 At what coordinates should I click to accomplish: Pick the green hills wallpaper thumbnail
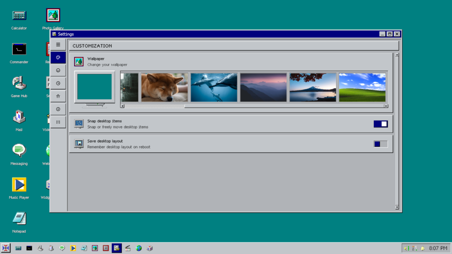tap(362, 87)
